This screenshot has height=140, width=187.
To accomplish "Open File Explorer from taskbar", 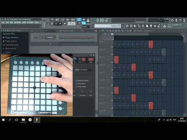I will pos(23,120).
